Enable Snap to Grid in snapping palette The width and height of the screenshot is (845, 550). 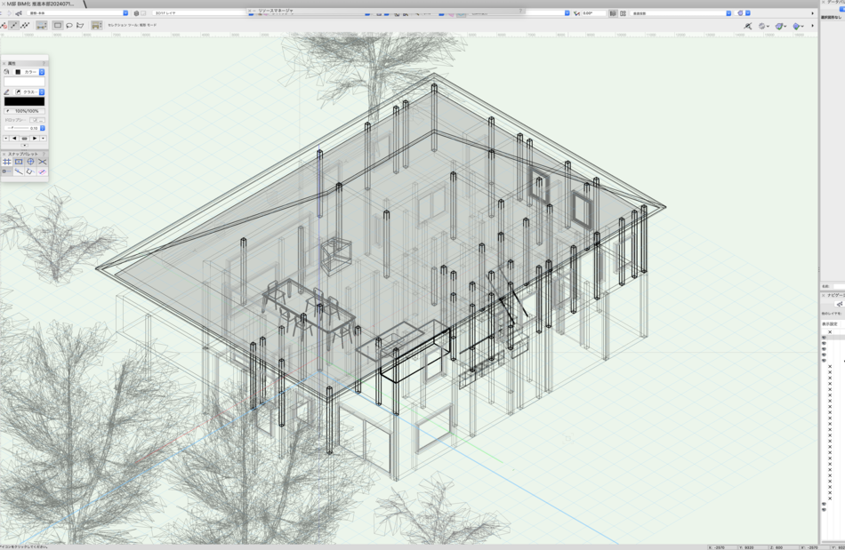[7, 162]
